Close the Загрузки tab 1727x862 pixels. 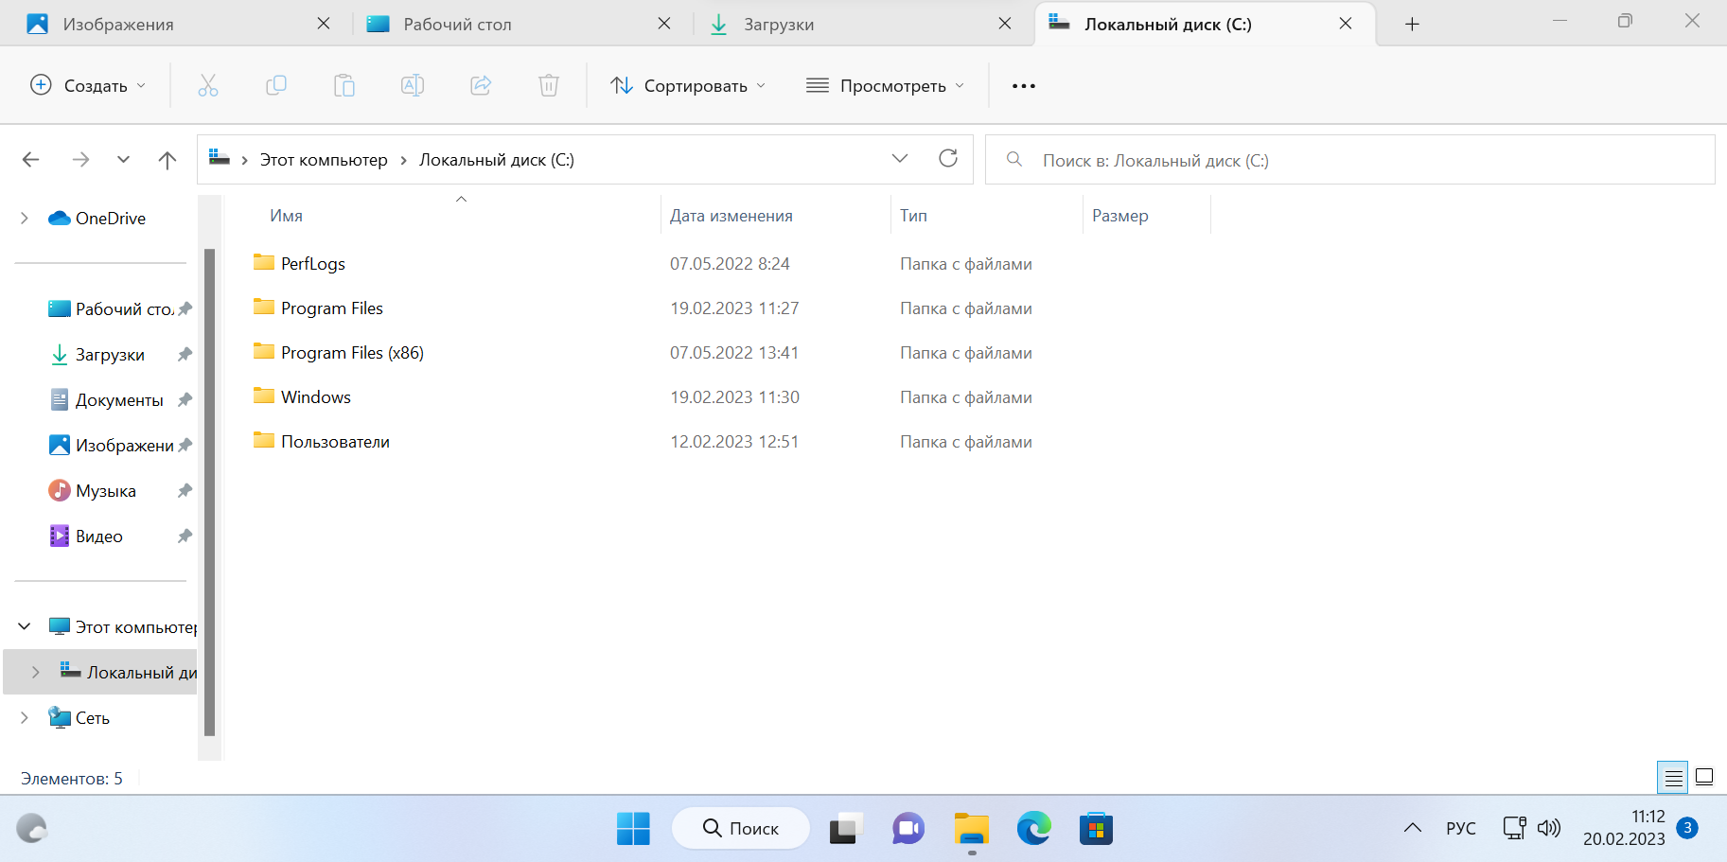click(x=1005, y=24)
